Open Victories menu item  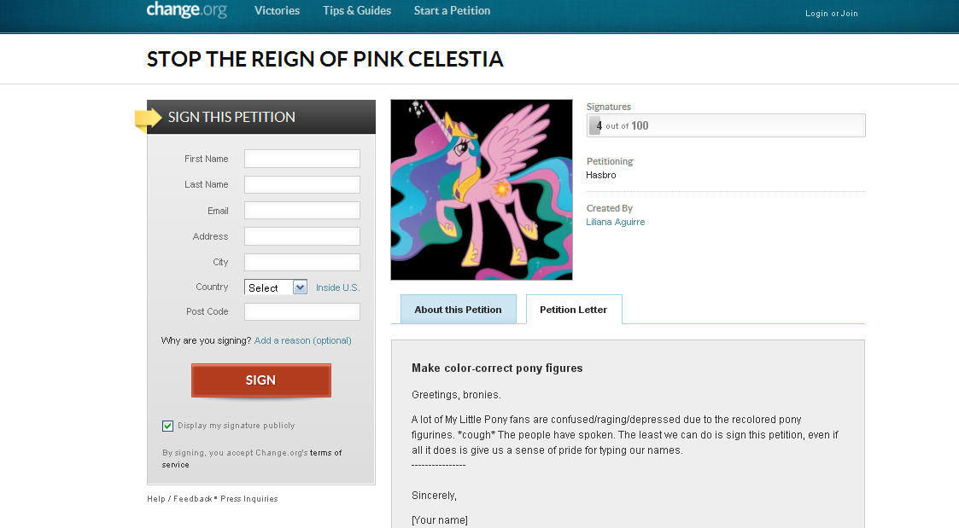click(277, 11)
